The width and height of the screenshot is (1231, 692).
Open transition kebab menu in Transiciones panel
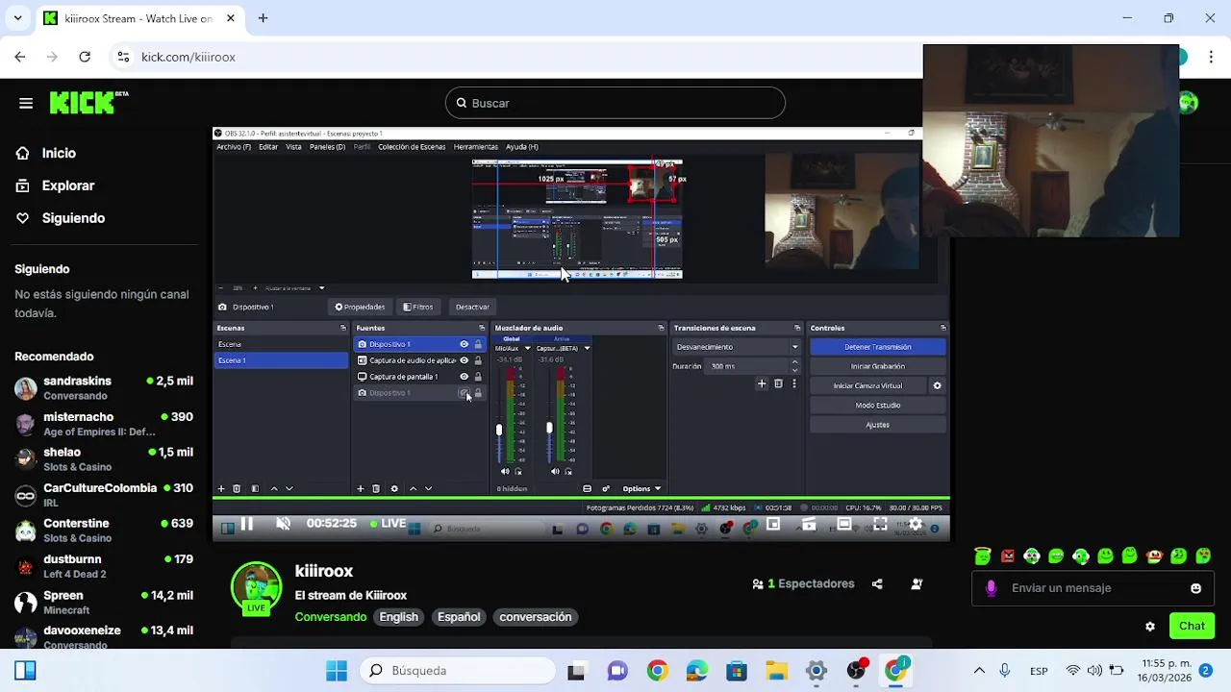pyautogui.click(x=794, y=383)
